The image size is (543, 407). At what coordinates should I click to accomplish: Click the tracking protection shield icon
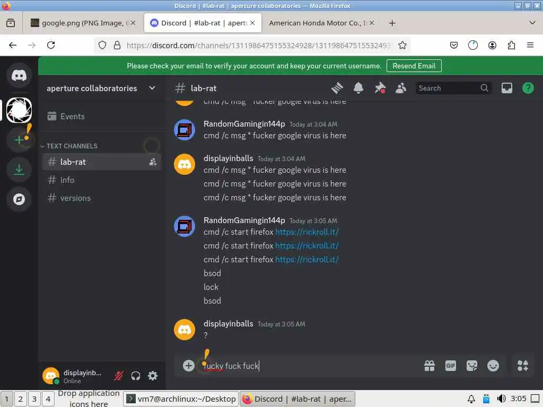pos(102,46)
